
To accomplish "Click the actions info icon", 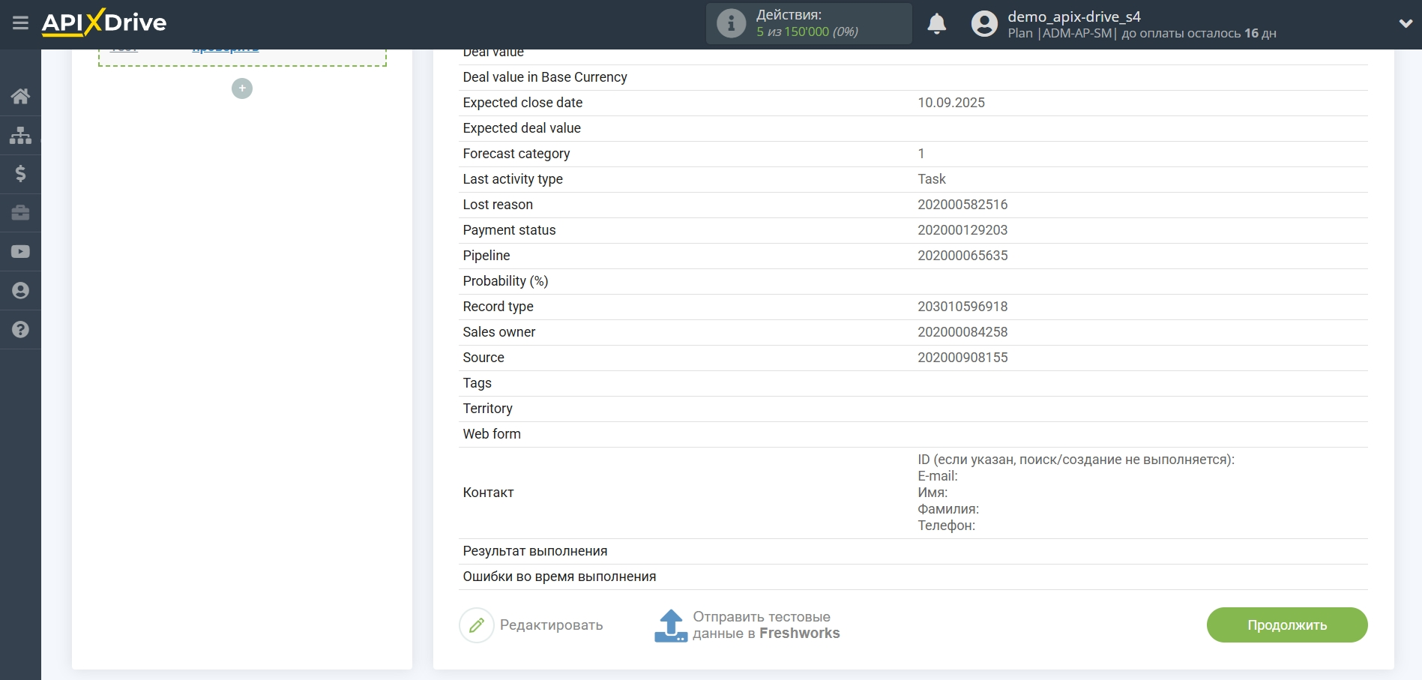I will [x=731, y=23].
